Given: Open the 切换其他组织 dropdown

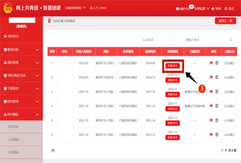Looking at the screenshot, I should pos(75,8).
